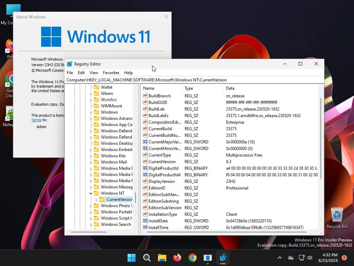Click the Registry Editor title bar icon
This screenshot has height=266, width=354.
click(x=69, y=64)
